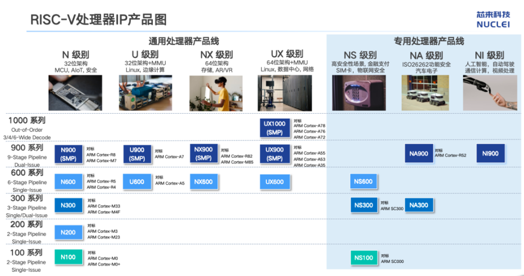Screen dimensions: 524x276
Task: Click the '专用处理器产品线' heading
Action: coord(429,41)
